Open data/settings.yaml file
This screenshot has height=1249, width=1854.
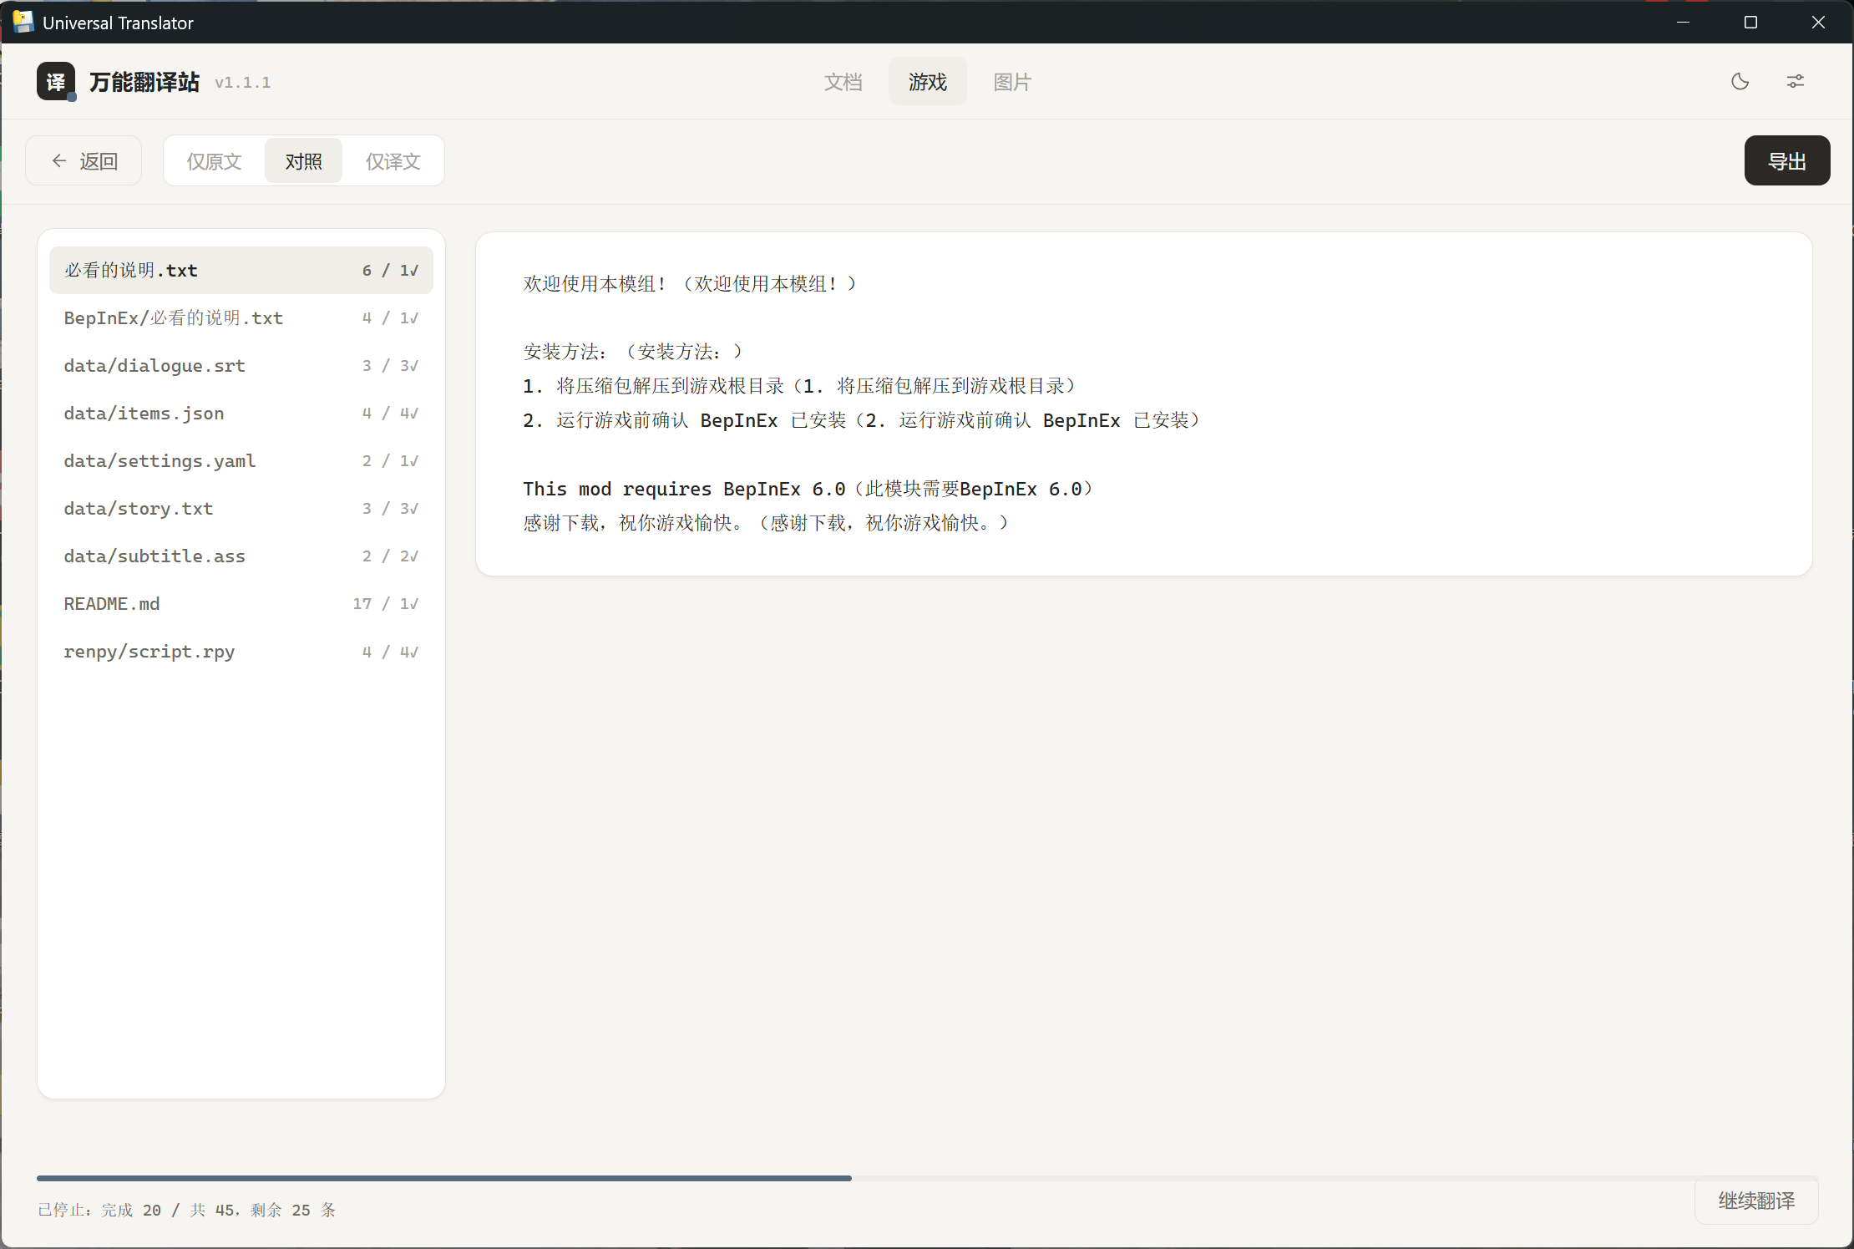click(241, 460)
